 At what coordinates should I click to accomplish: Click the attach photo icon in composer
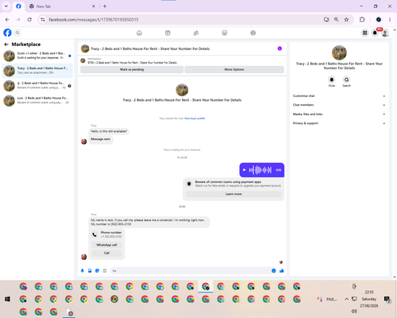click(90, 270)
